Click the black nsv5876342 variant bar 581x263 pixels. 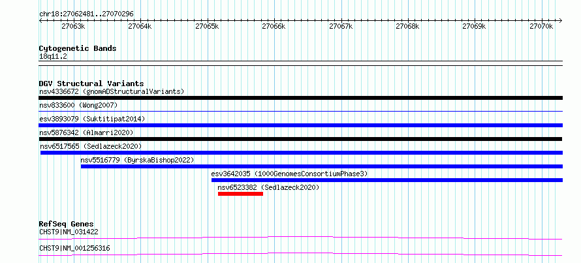pyautogui.click(x=300, y=139)
